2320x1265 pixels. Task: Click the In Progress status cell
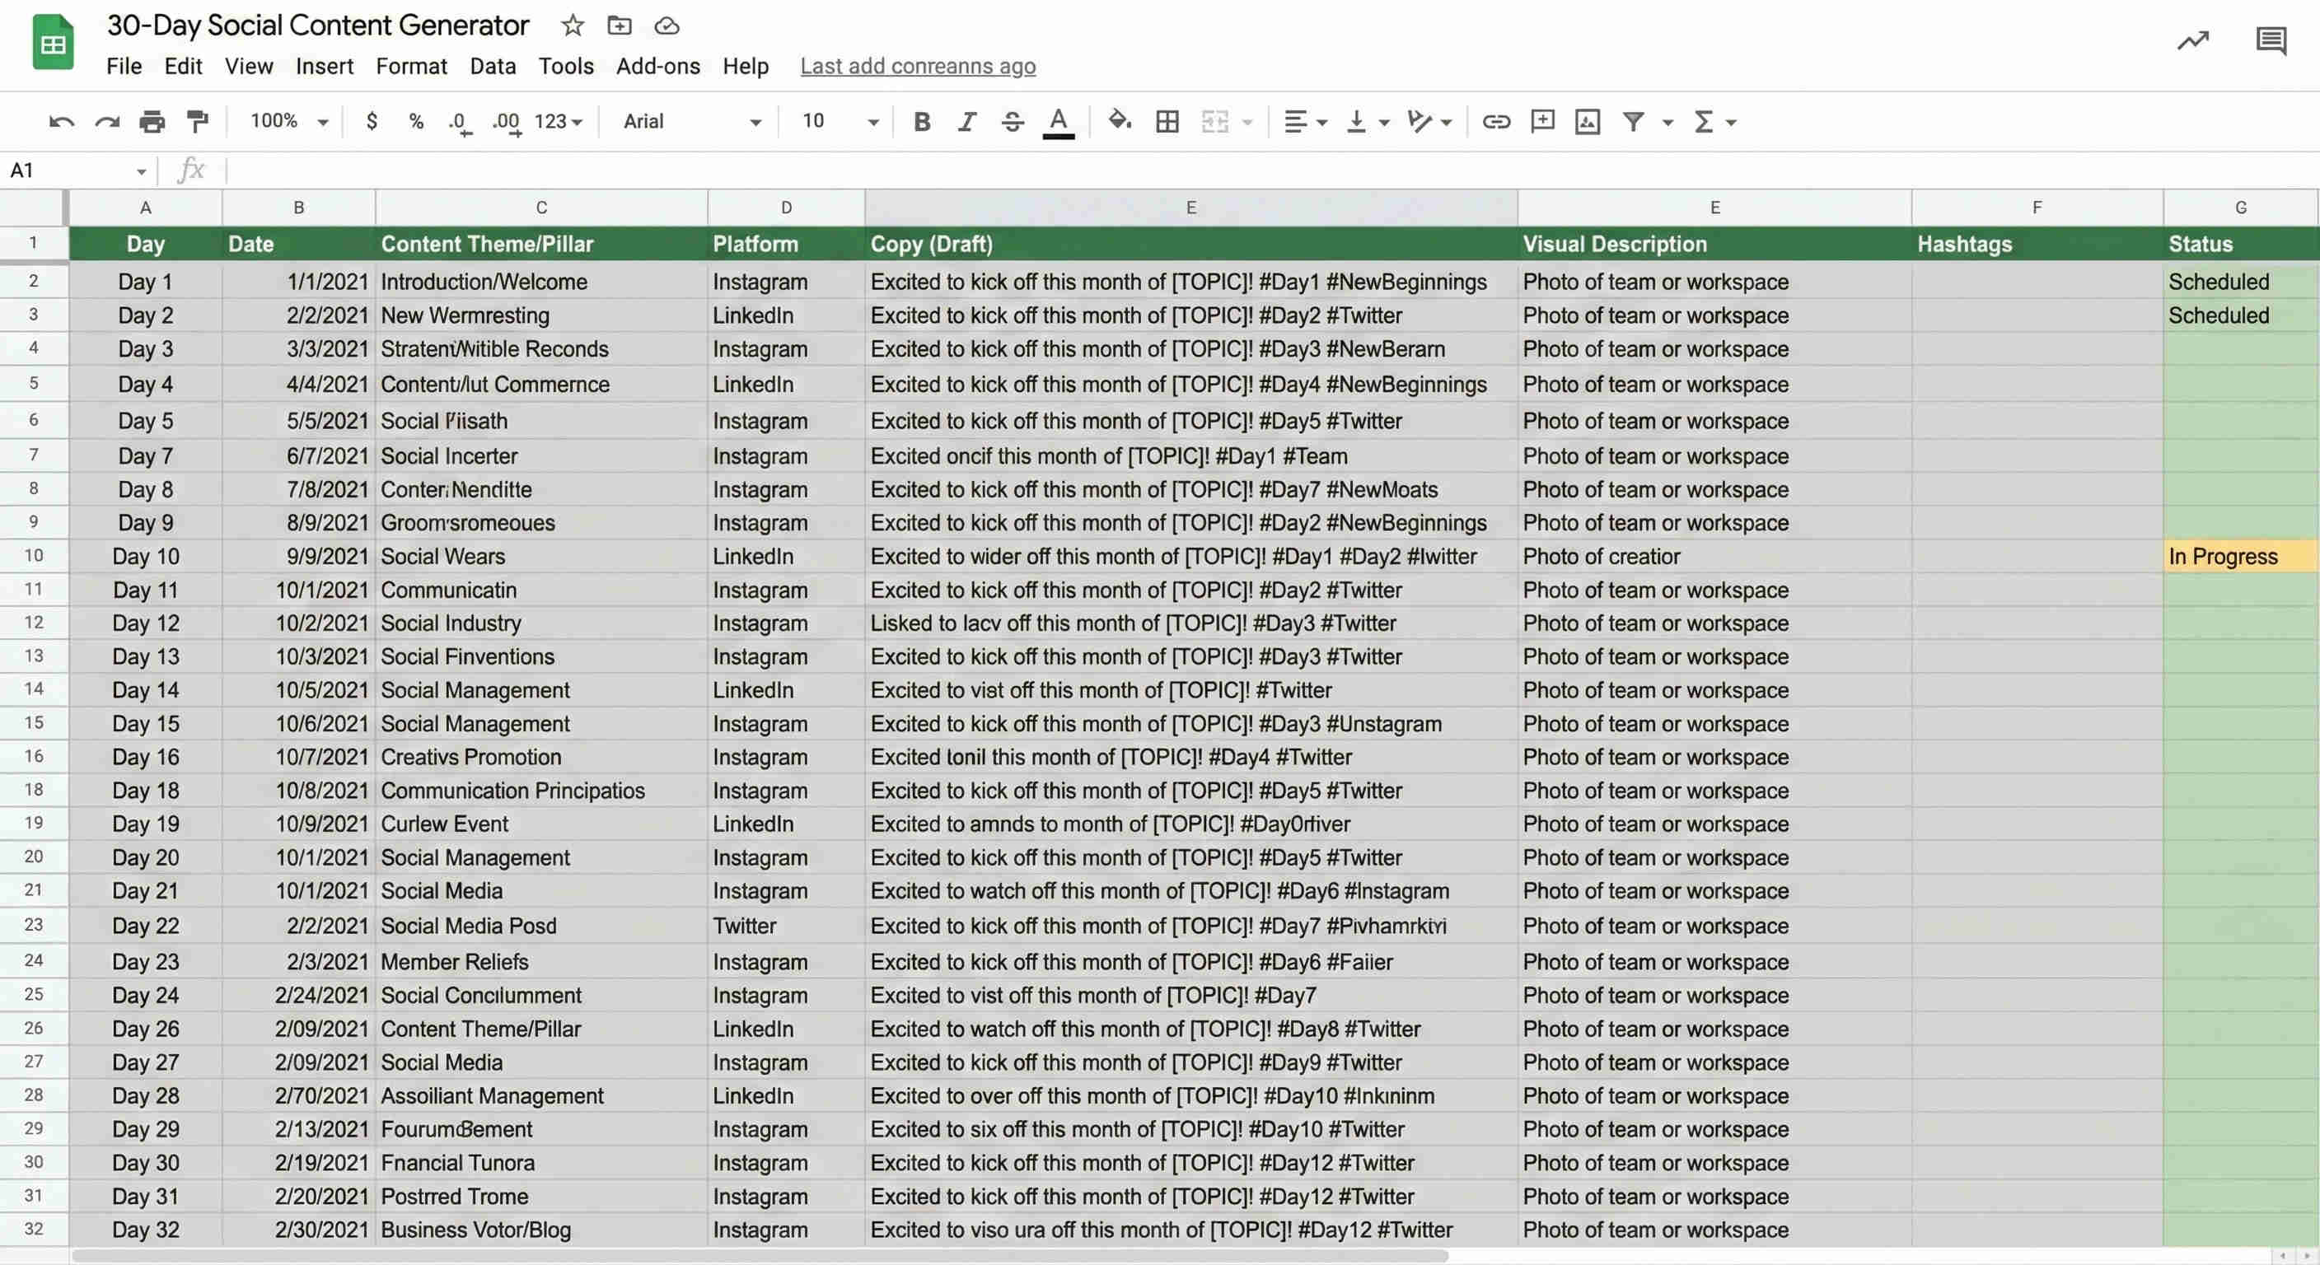tap(2241, 557)
